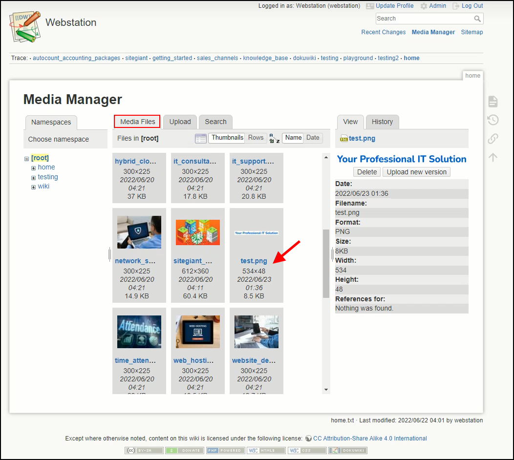Click the Upload new version button

(x=417, y=172)
